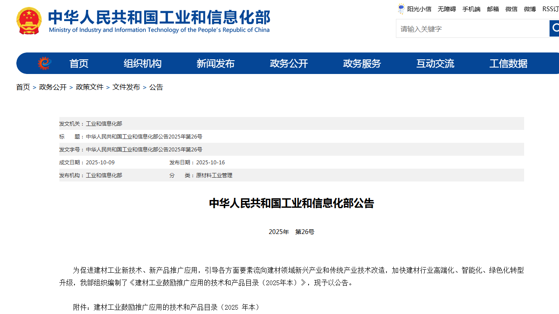This screenshot has width=559, height=314.
Task: Click the 邮箱 link in top bar
Action: point(493,9)
